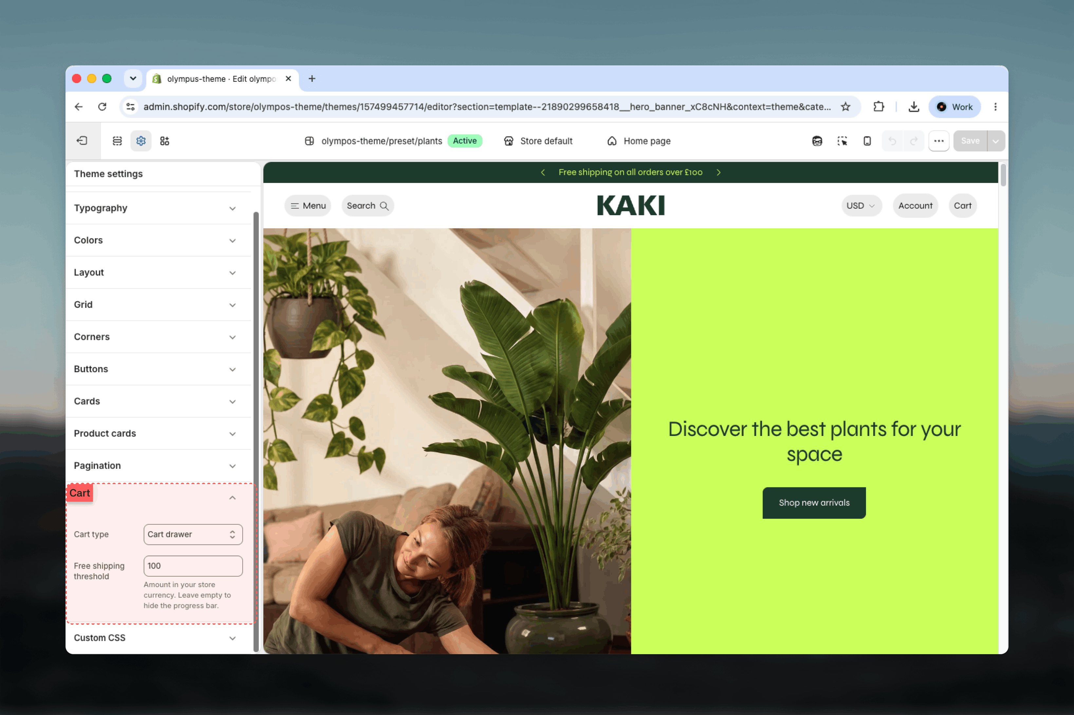Open the Chrome three-dot menu
This screenshot has width=1074, height=715.
click(x=995, y=107)
